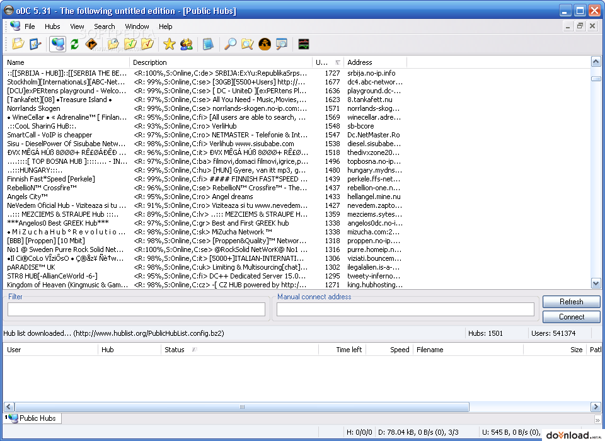
Task: Click hub list scrollbar down arrow
Action: pyautogui.click(x=596, y=283)
